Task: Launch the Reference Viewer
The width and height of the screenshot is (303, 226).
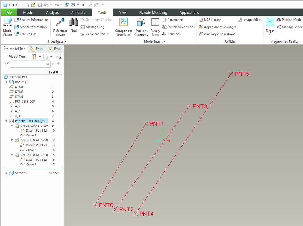Action: click(60, 27)
